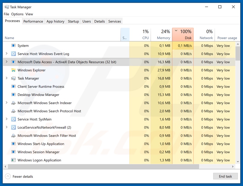Viewport: 243px width, 186px height.
Task: Open the File menu
Action: [6, 14]
